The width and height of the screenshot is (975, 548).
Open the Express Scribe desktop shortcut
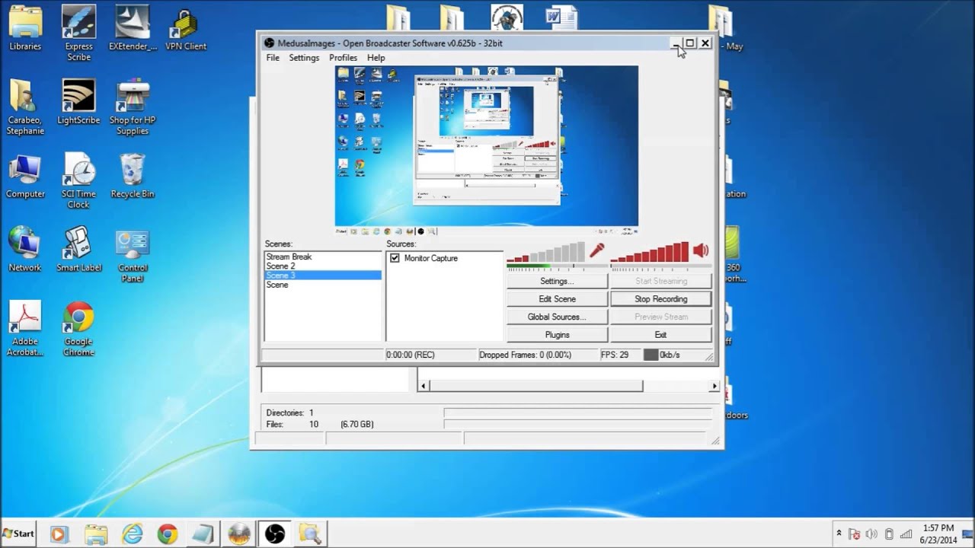78,34
